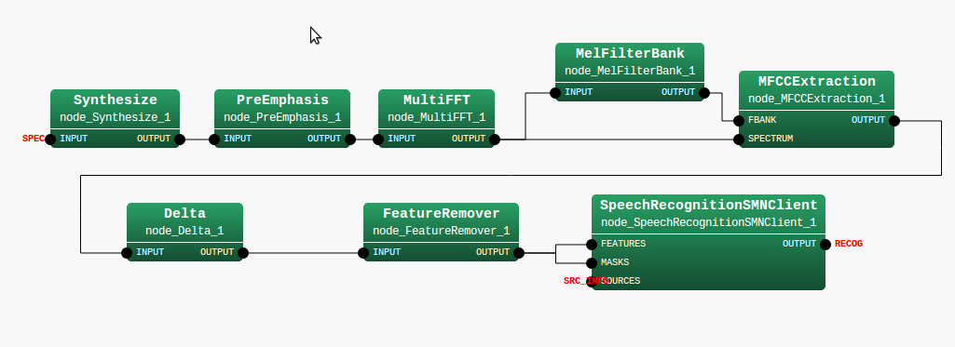
Task: Click the SpeechRecognitionSMNClient OUTPUT port
Action: click(825, 245)
